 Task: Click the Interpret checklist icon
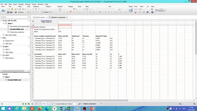[x=60, y=10]
